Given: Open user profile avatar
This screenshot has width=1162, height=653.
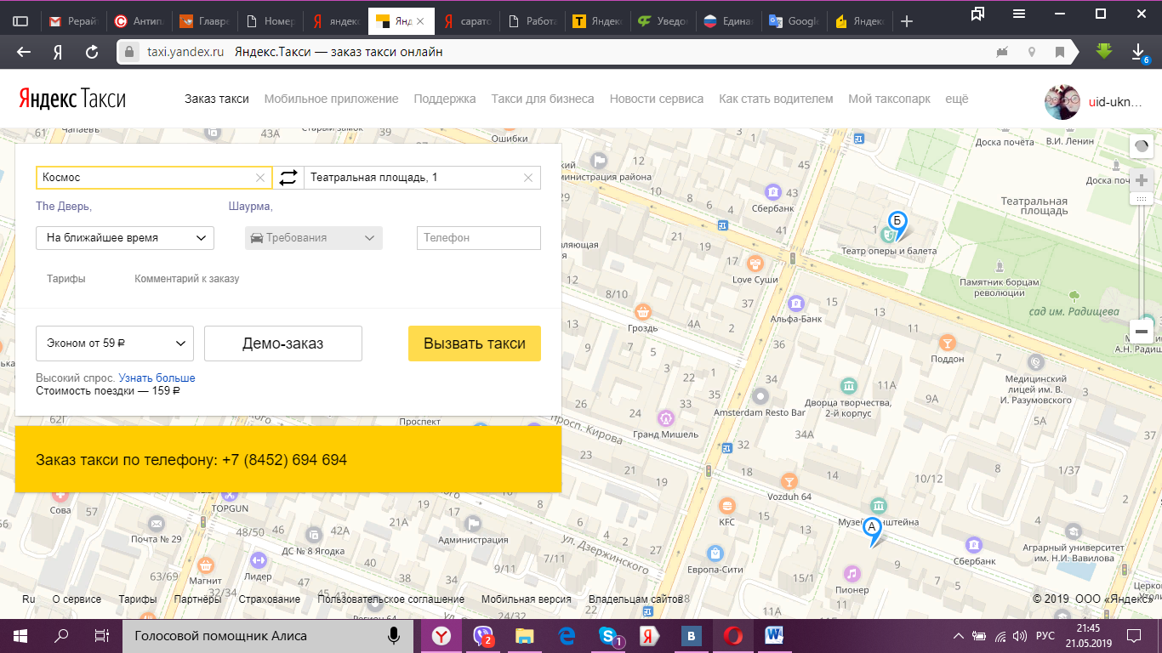Looking at the screenshot, I should [1062, 102].
